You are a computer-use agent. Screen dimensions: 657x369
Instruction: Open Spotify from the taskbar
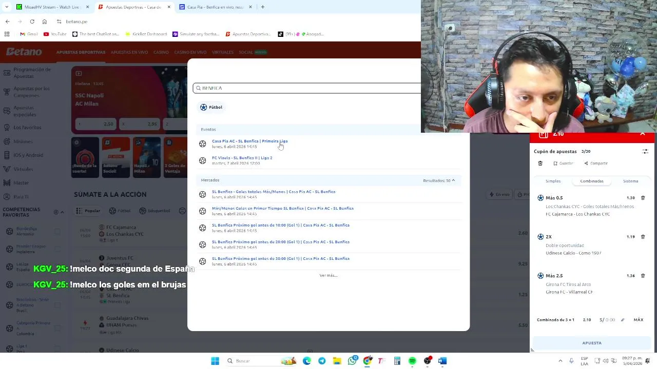[x=412, y=361]
